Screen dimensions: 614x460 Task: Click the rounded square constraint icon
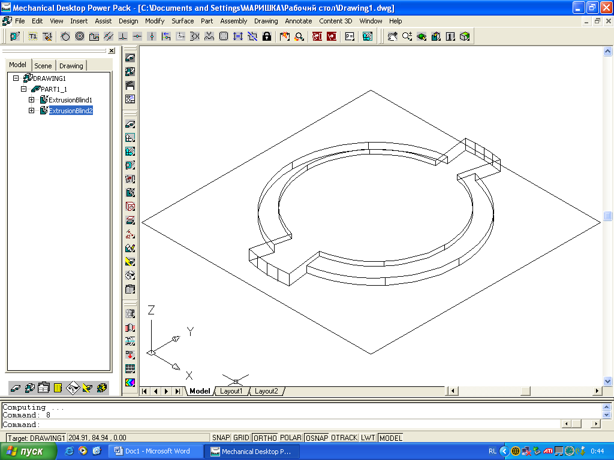pos(224,37)
